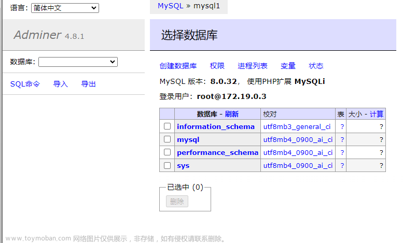This screenshot has width=416, height=243.
Task: Click 计算 in the size column header
Action: tap(377, 114)
